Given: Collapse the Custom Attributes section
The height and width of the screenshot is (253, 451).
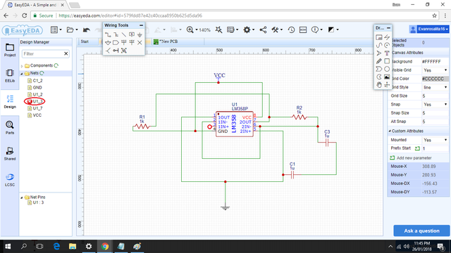Looking at the screenshot, I should [x=390, y=131].
